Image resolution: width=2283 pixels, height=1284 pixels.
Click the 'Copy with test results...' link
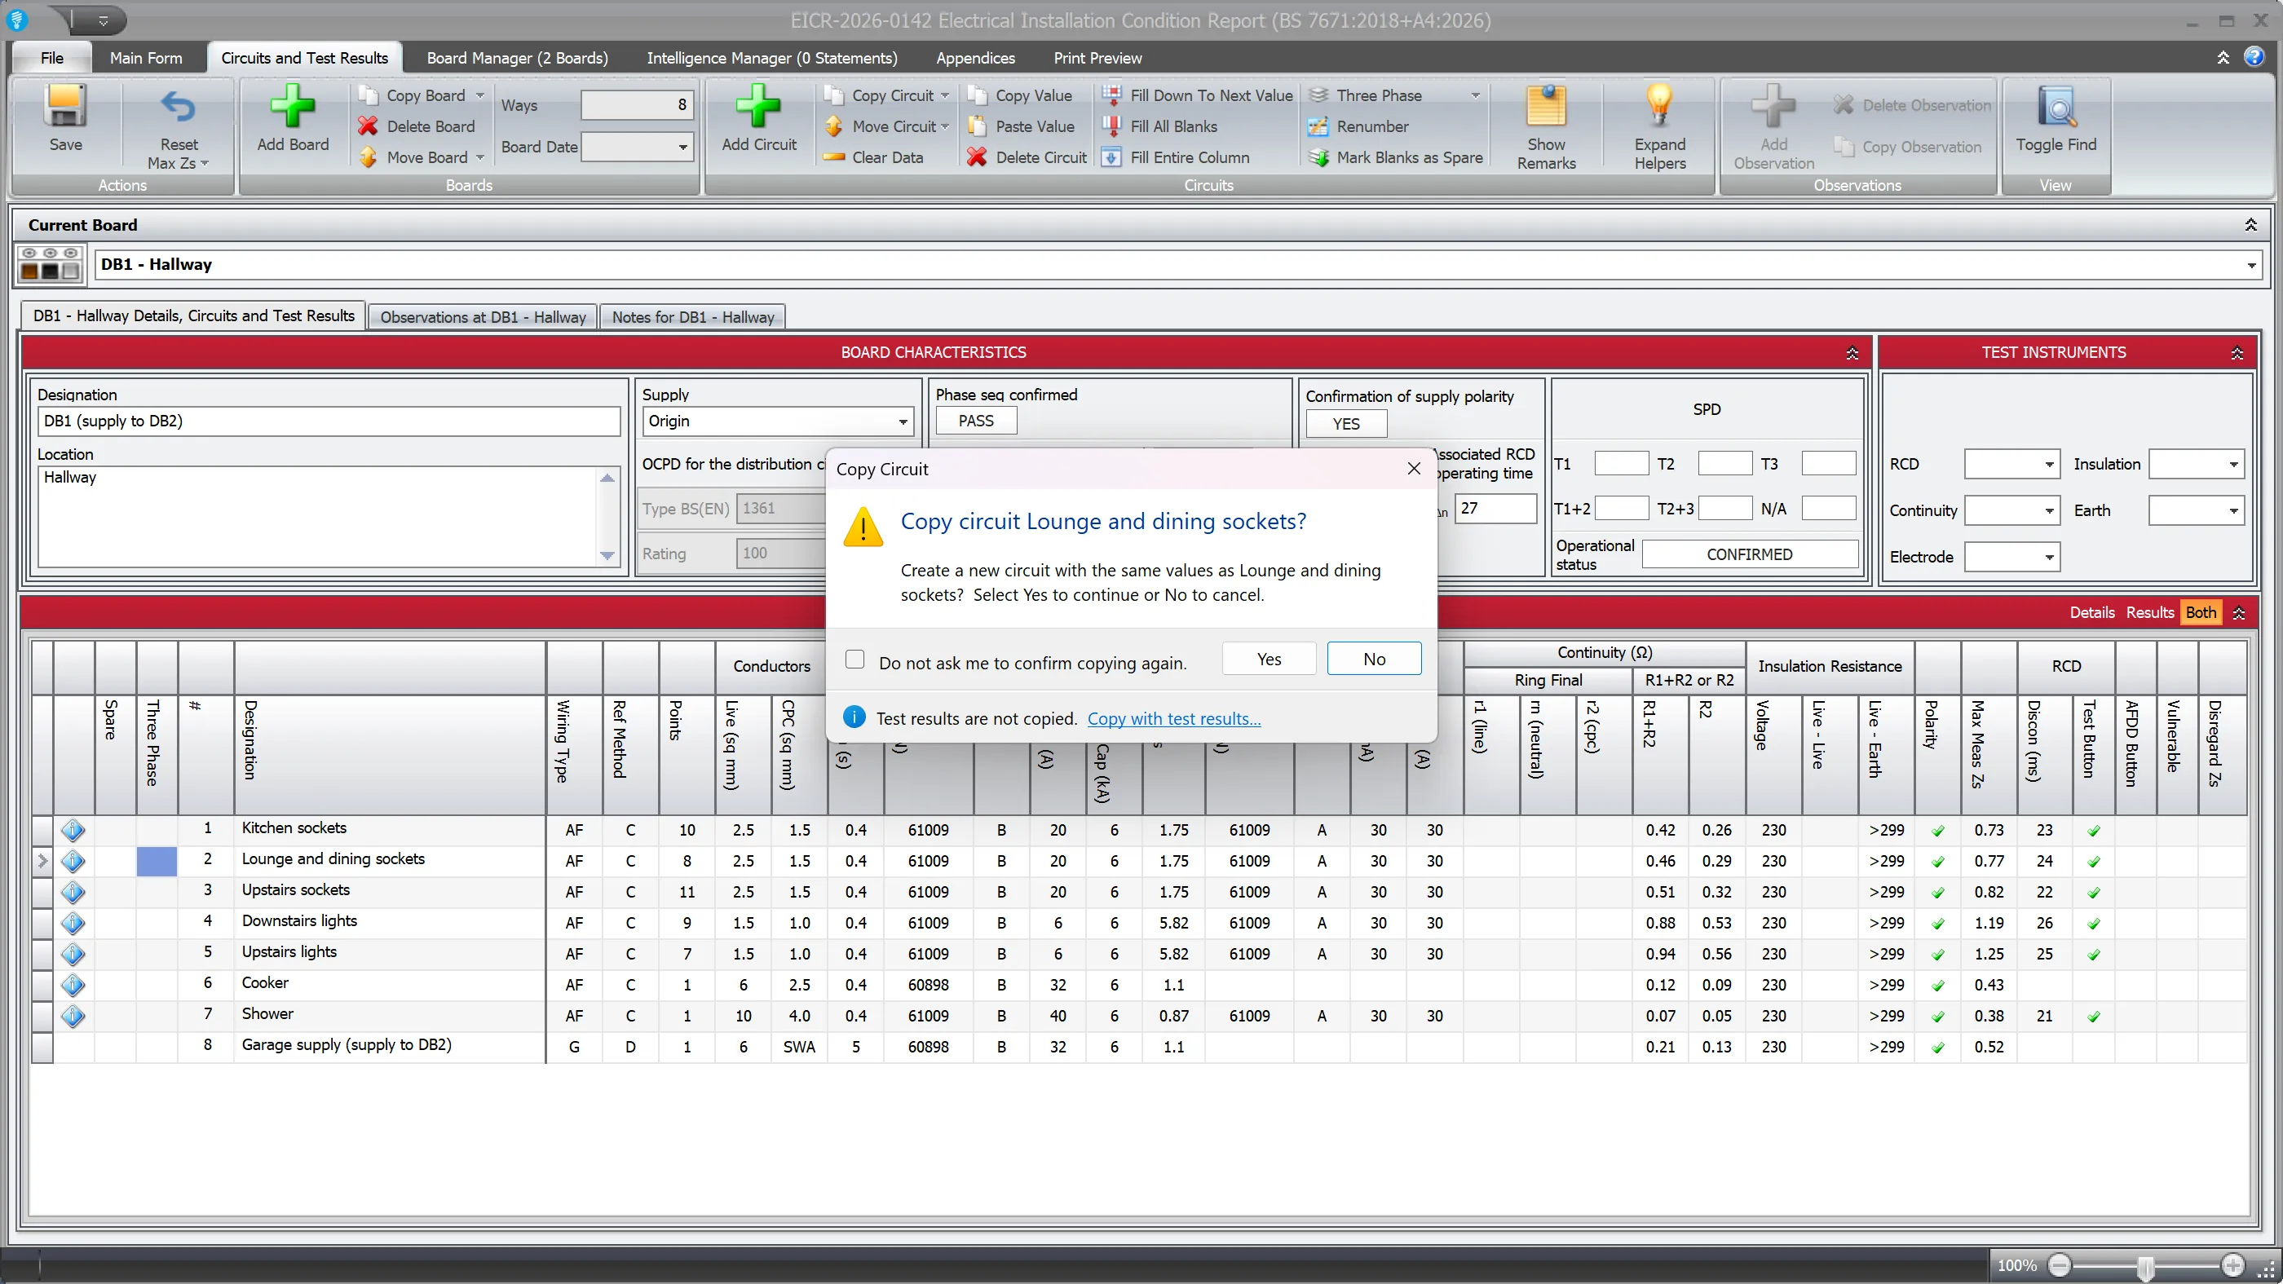coord(1173,719)
